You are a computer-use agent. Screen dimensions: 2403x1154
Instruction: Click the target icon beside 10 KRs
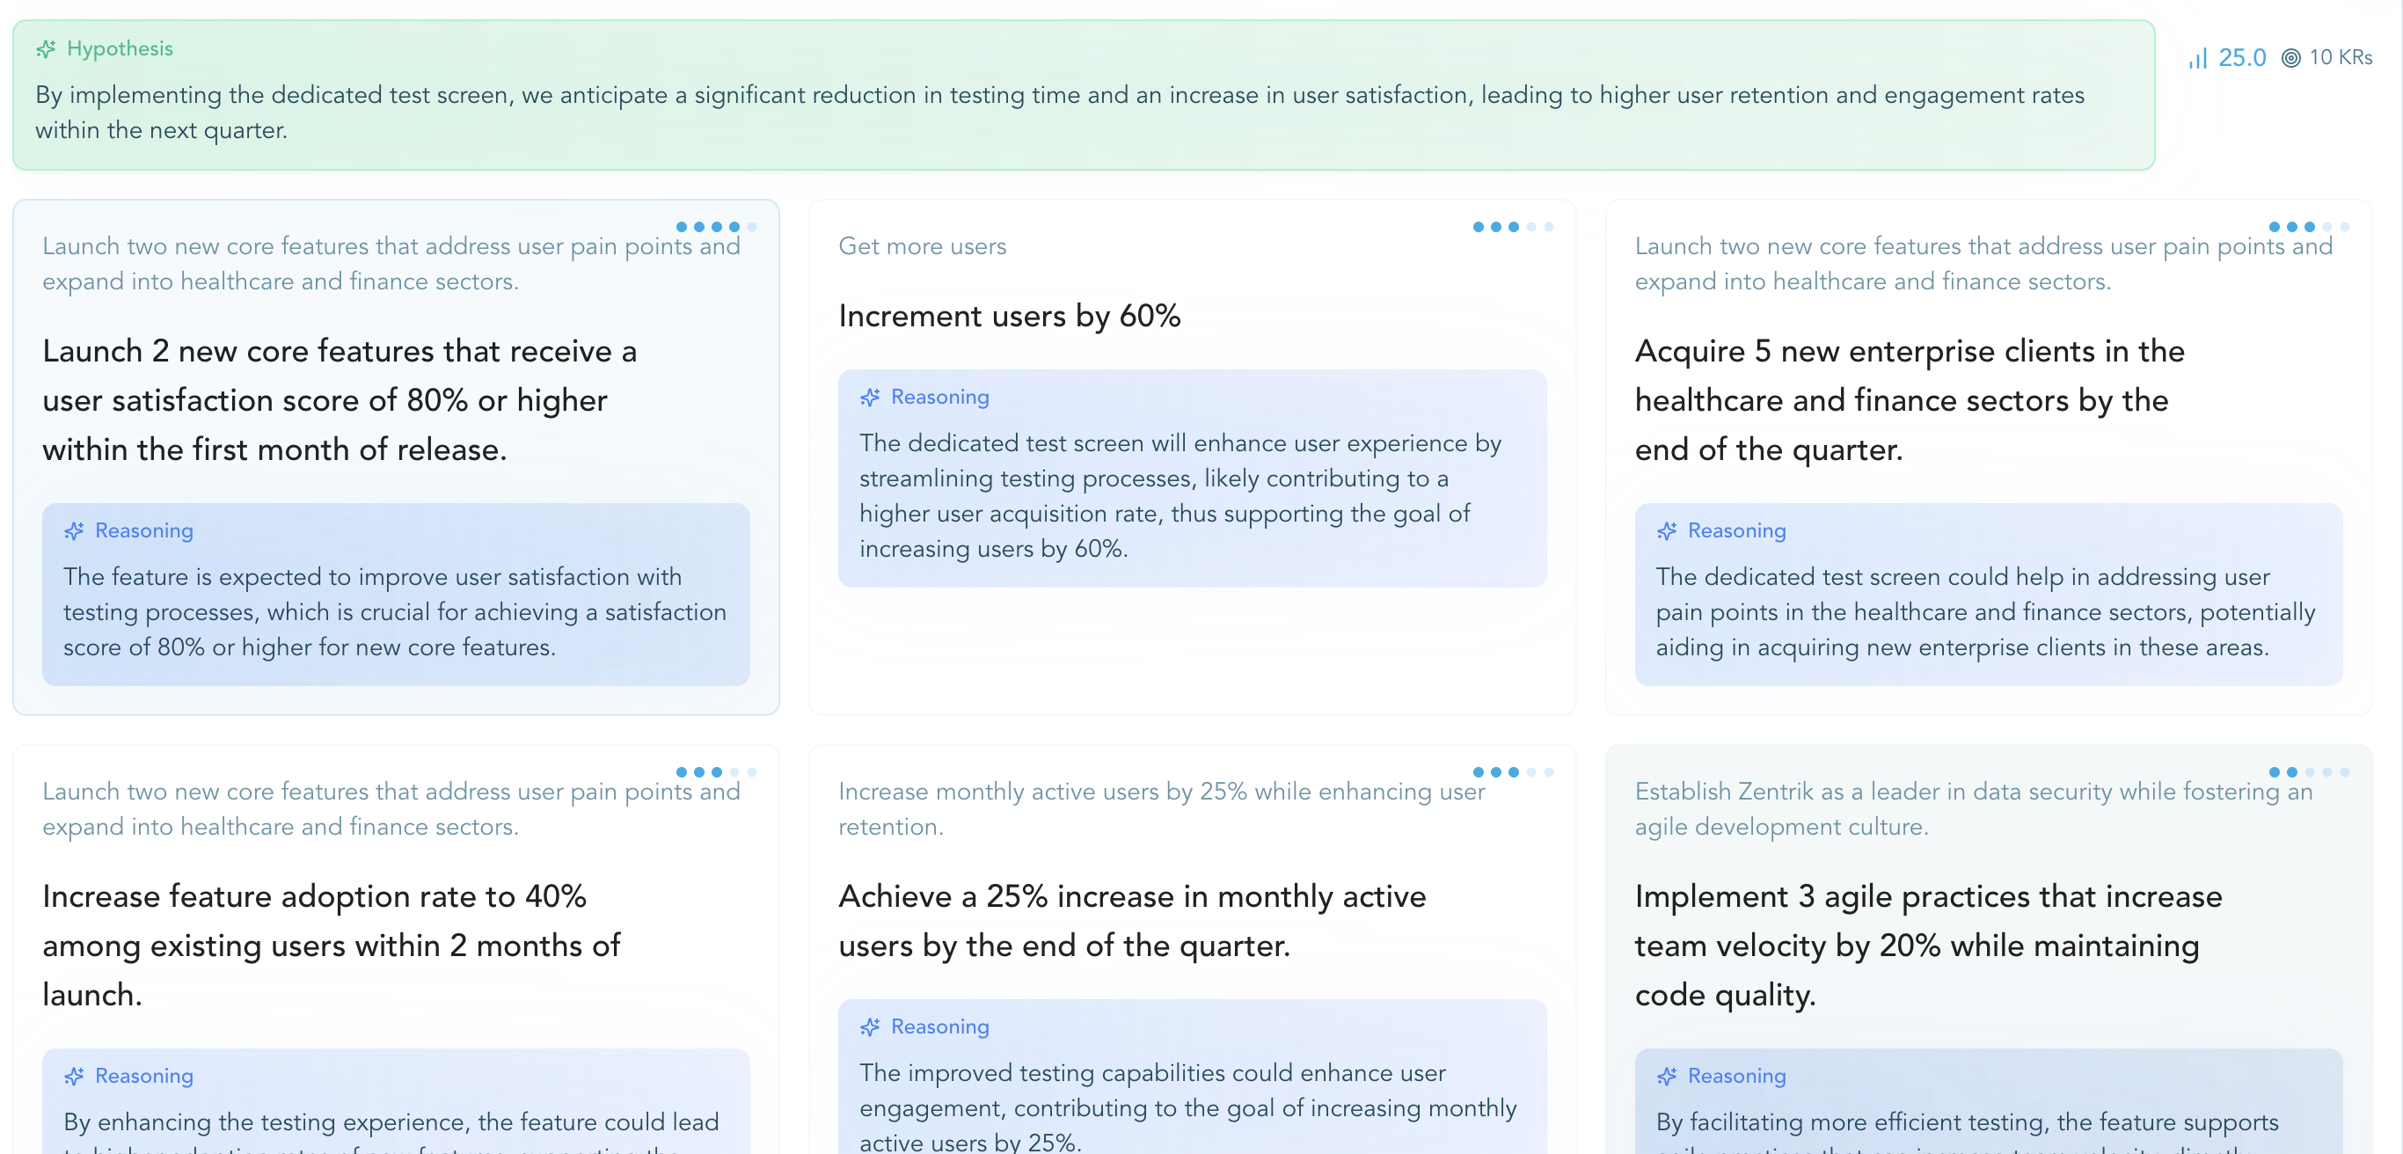[2290, 58]
